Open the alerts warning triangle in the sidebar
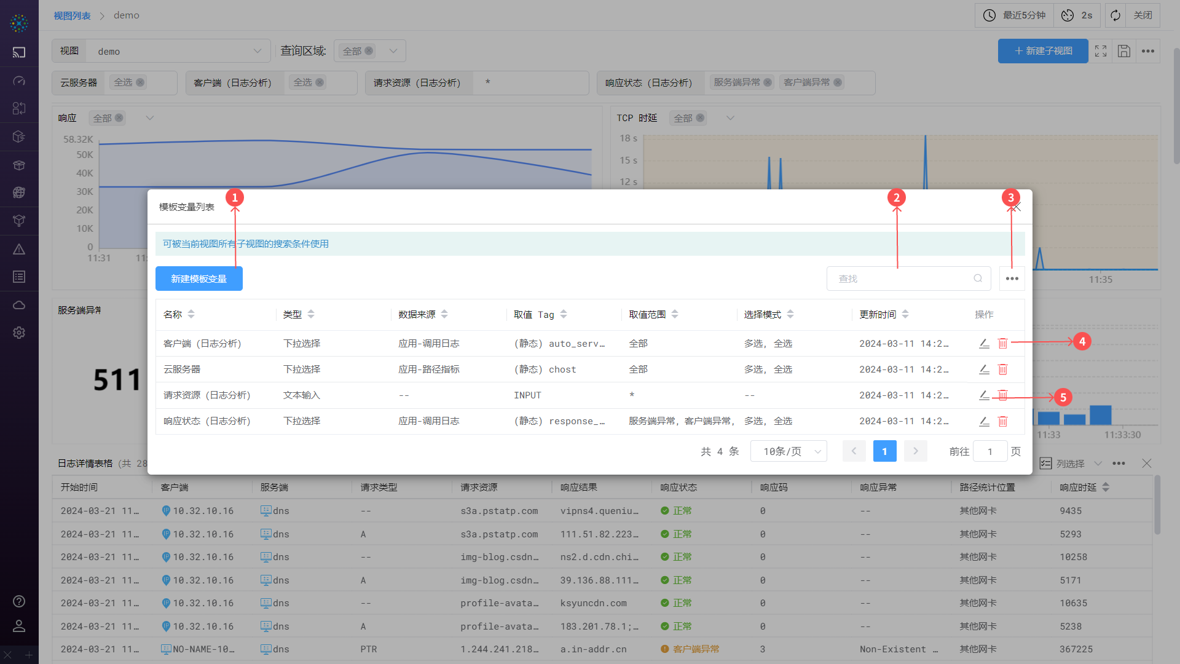This screenshot has height=664, width=1180. click(19, 249)
